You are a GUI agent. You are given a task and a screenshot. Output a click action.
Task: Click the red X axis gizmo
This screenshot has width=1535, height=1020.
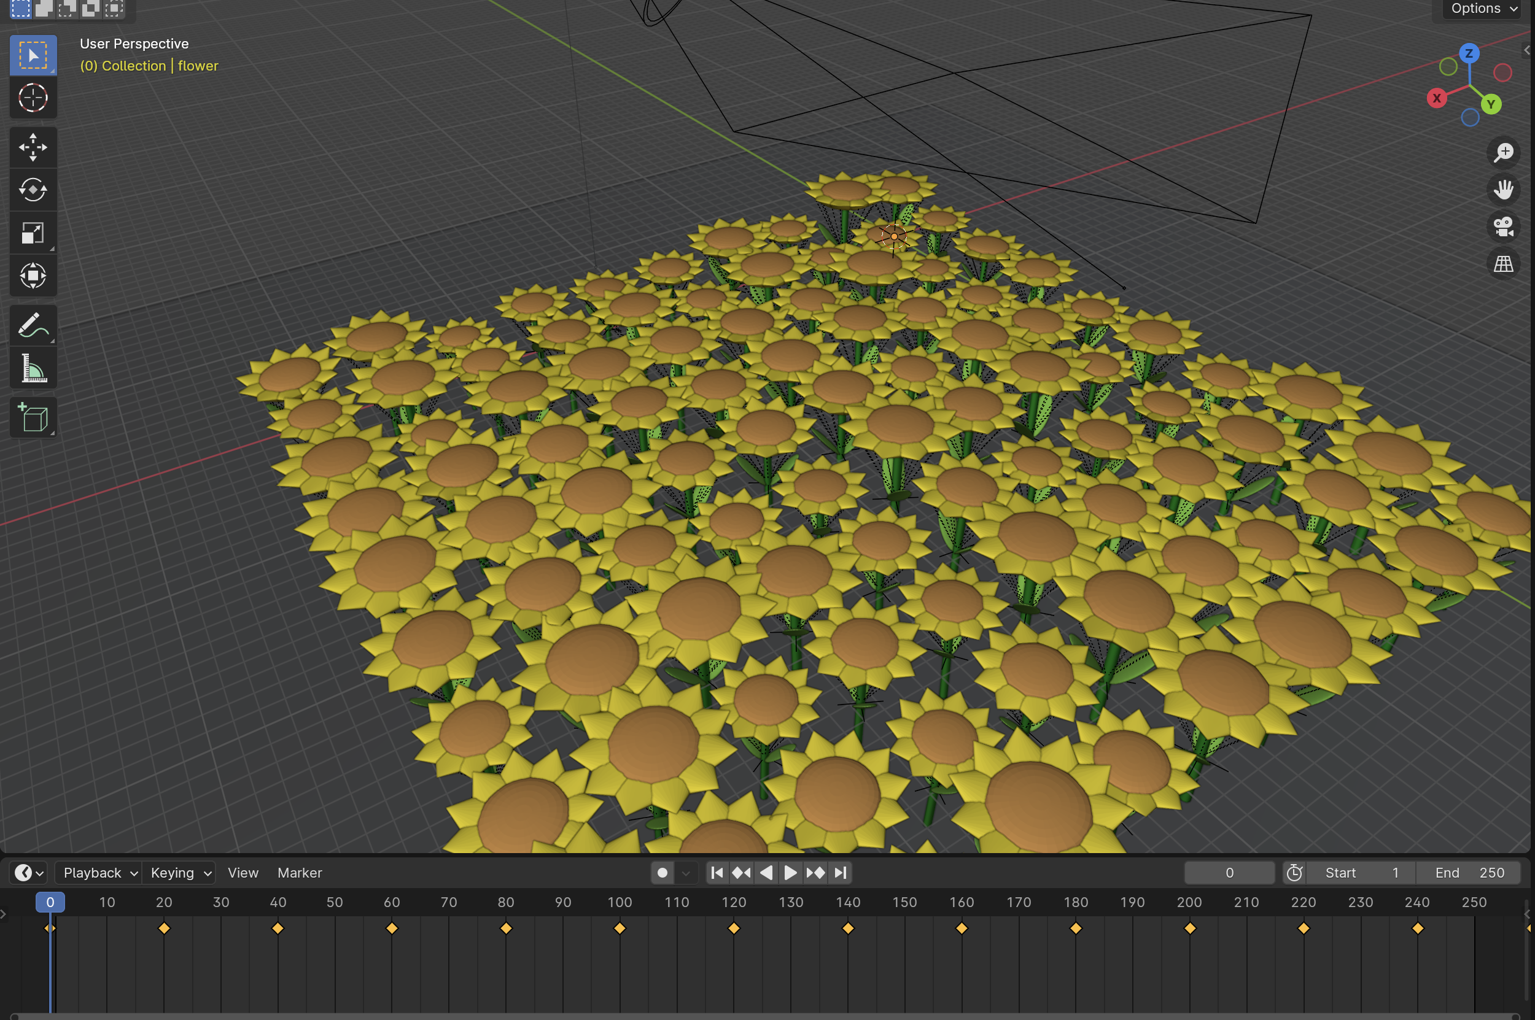(1437, 98)
